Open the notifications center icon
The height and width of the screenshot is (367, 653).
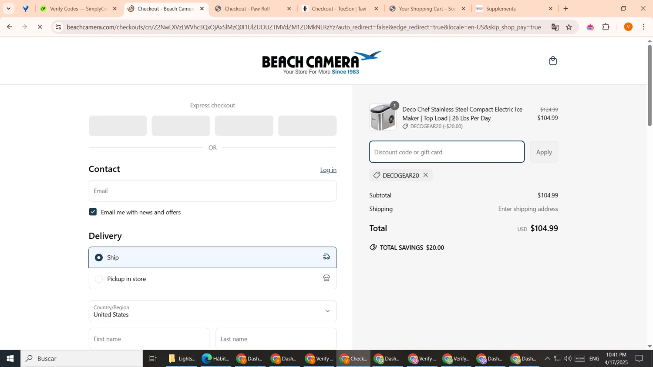(x=639, y=359)
